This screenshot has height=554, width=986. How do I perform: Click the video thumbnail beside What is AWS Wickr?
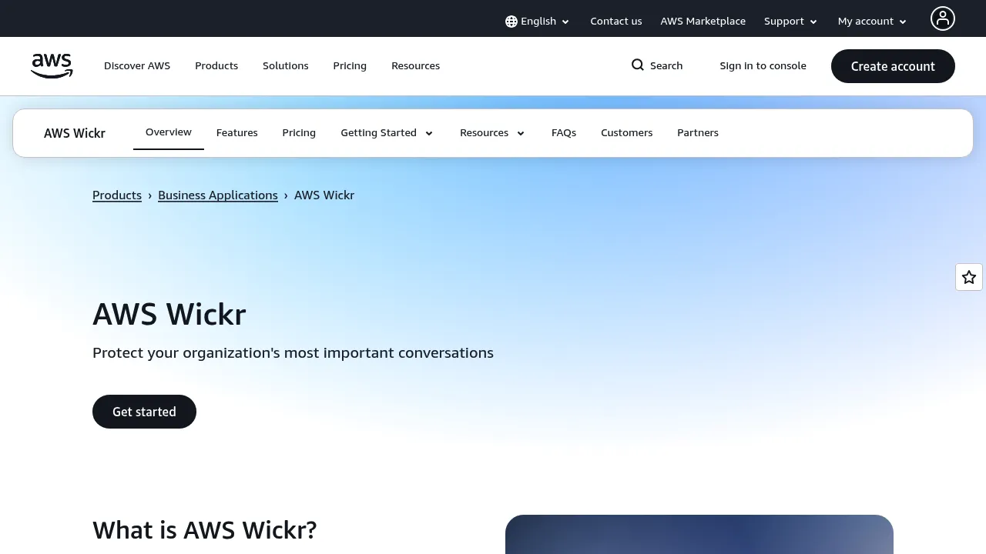point(699,535)
